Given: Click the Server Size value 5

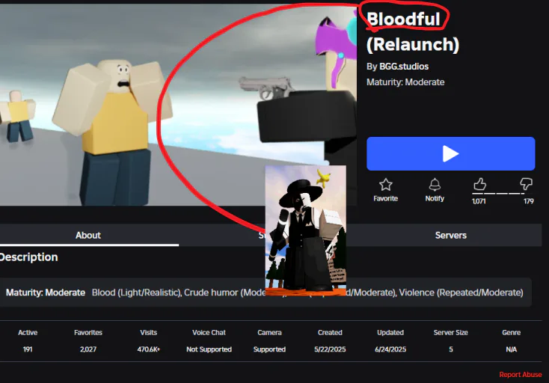Looking at the screenshot, I should (450, 349).
